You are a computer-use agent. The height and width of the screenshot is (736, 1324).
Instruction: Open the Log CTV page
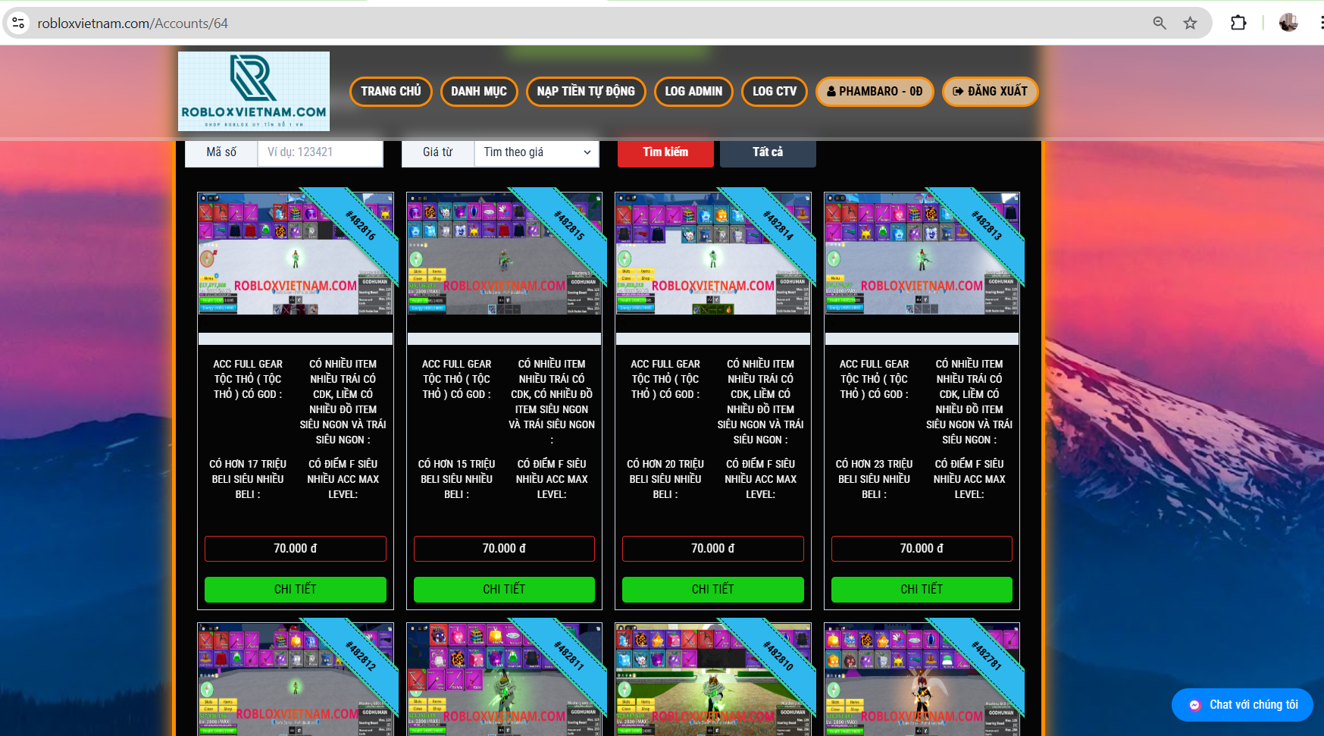[775, 92]
